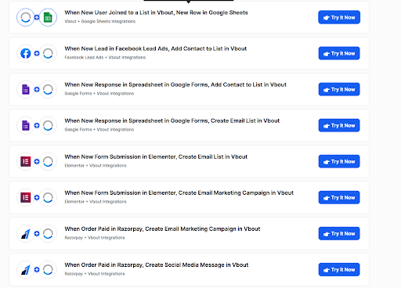401x288 pixels.
Task: Open 'When New Lead in Facebook Lead Ads' title
Action: tap(156, 49)
